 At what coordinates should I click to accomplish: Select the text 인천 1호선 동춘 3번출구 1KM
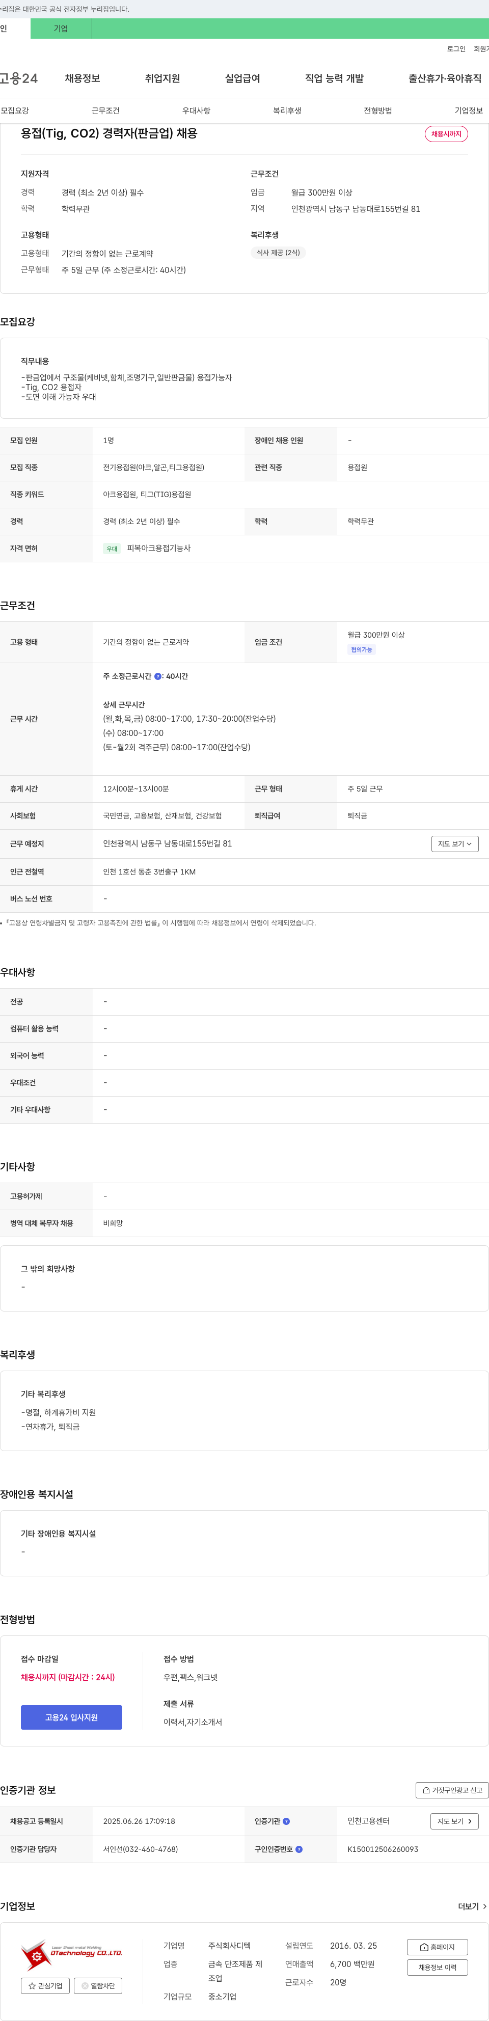(149, 871)
